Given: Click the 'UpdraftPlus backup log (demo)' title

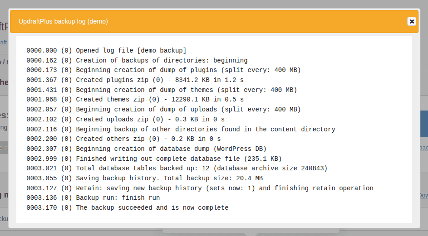Looking at the screenshot, I should 63,21.
